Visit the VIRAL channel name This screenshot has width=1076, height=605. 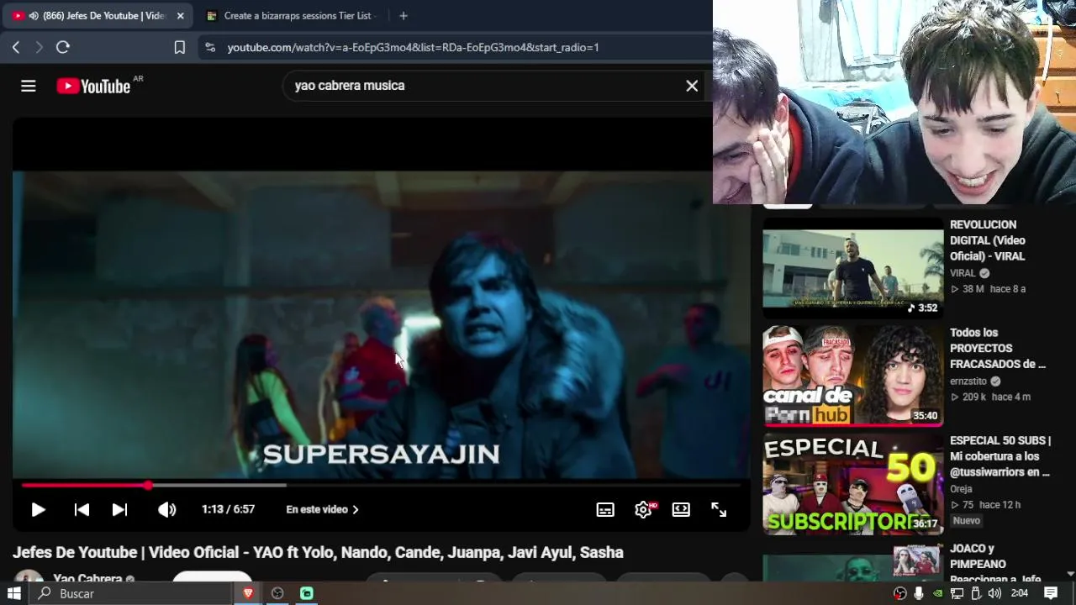coord(963,273)
